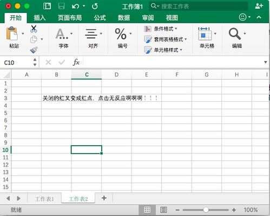Click the fx insert function button

[x=76, y=62]
